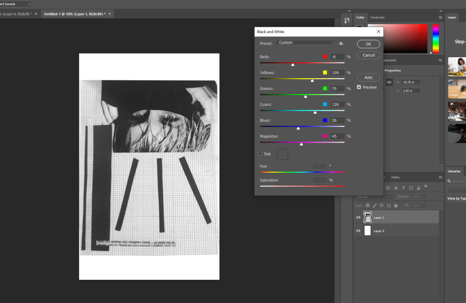This screenshot has height=303, width=466.
Task: Open the Color panel options menu
Action: point(440,17)
